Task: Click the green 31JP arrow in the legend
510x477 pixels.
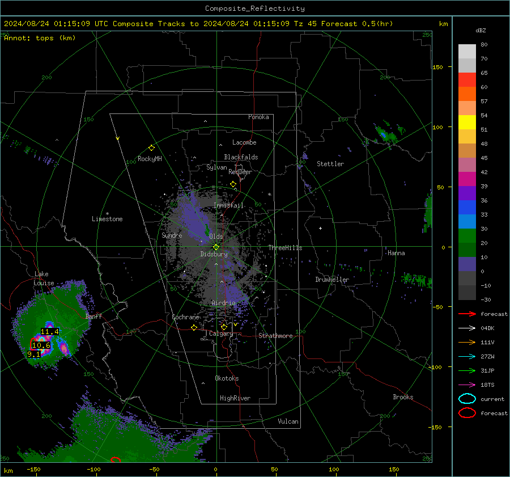Action: click(x=467, y=370)
